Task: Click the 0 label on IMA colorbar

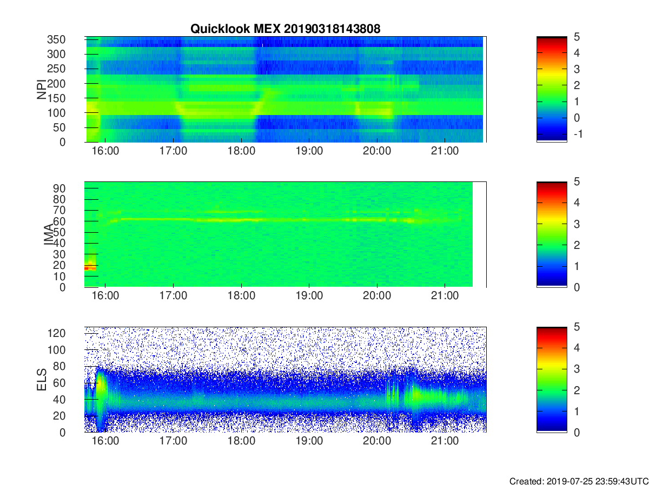Action: tap(577, 287)
